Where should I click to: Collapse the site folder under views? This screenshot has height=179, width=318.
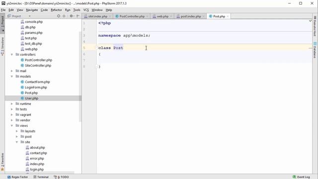[x=17, y=142]
